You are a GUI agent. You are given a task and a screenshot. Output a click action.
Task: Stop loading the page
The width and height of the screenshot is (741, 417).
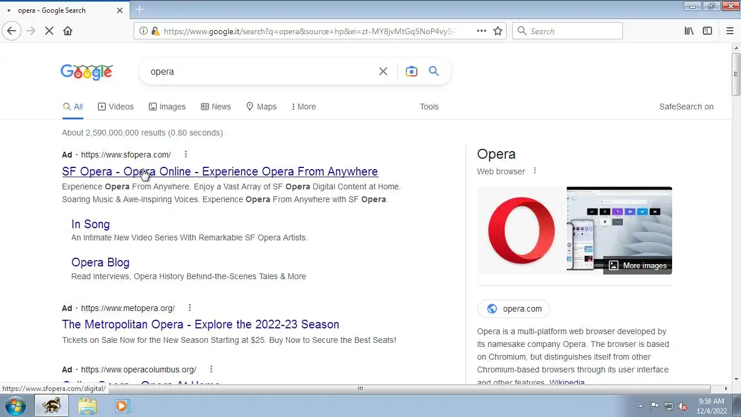pyautogui.click(x=49, y=31)
